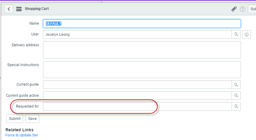256x140 pixels.
Task: Focus the Delivery address text area
Action: tap(142, 50)
